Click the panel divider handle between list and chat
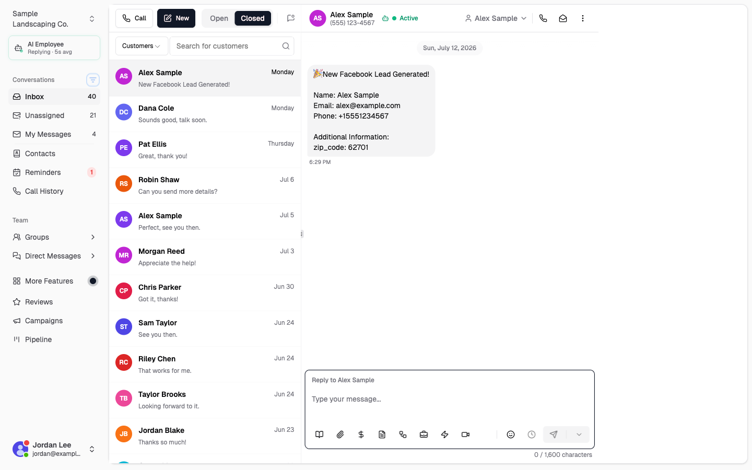 (302, 234)
